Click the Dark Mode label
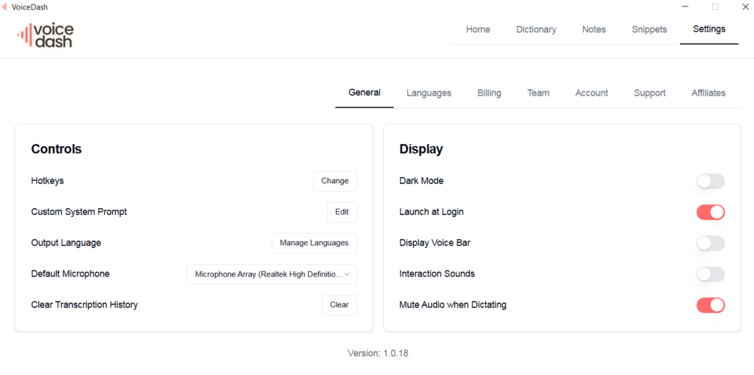This screenshot has height=375, width=754. (x=421, y=181)
